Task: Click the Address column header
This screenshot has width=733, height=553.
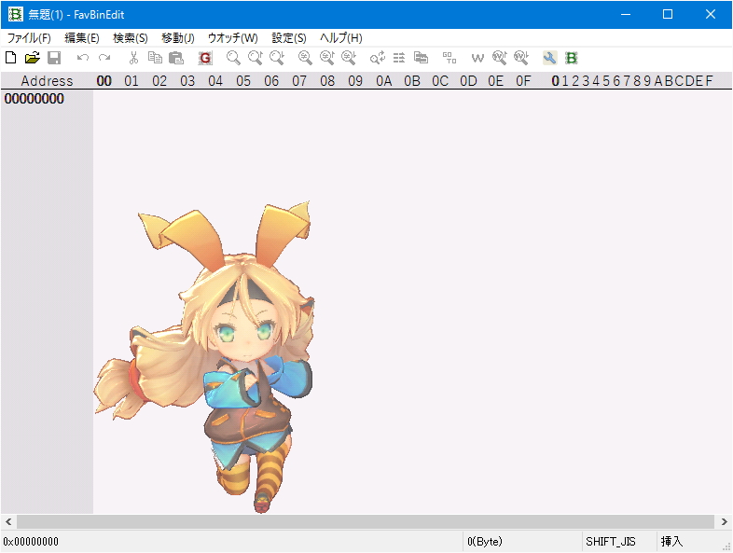Action: (x=47, y=81)
